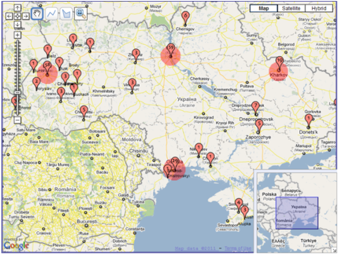Click the Kirovograd city label

tap(204, 117)
